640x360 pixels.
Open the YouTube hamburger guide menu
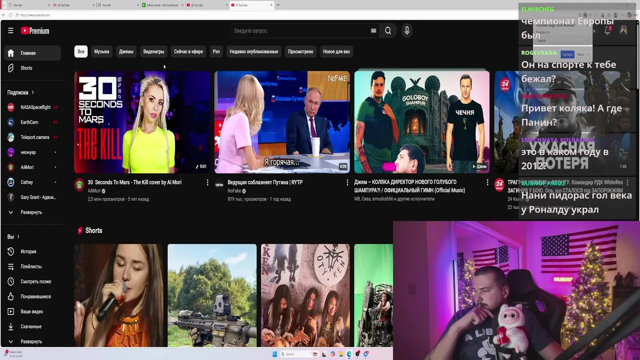pos(10,30)
